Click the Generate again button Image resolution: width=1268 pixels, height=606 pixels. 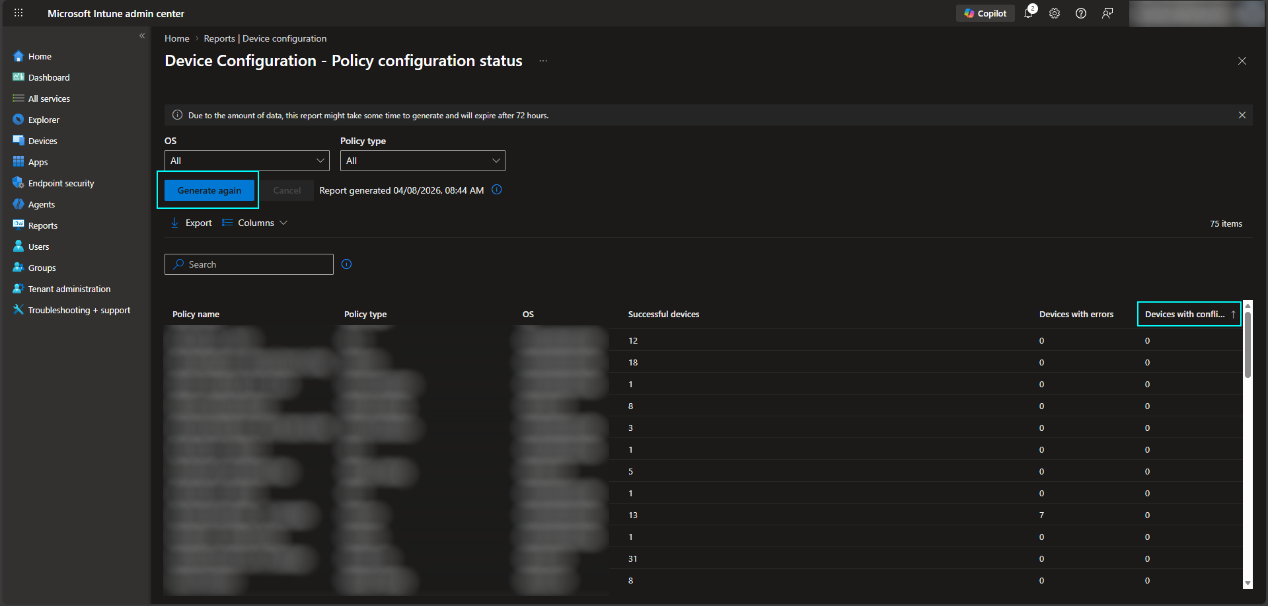pos(209,190)
